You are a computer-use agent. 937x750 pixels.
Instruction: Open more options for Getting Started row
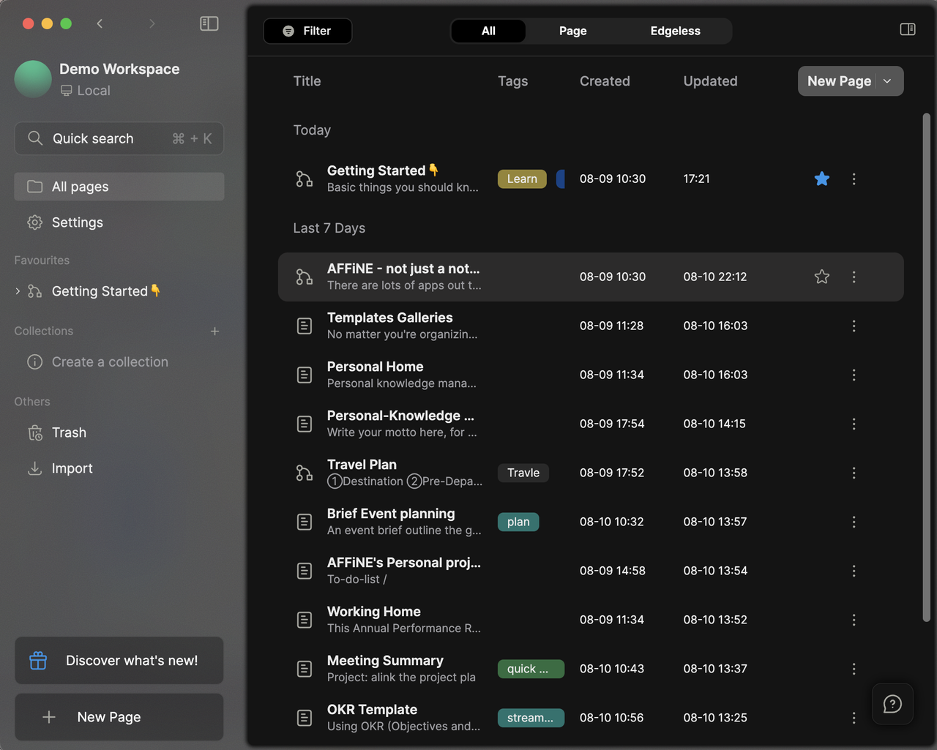point(854,179)
